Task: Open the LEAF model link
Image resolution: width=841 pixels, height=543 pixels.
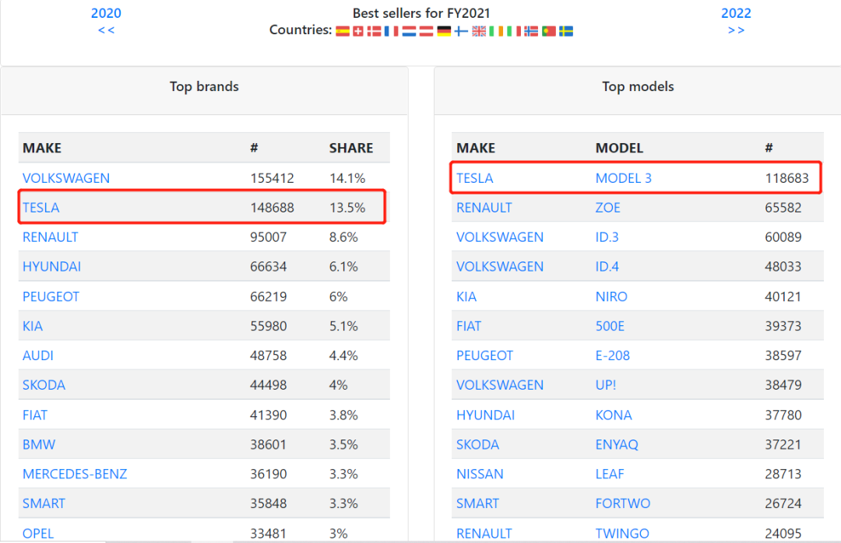Action: pyautogui.click(x=610, y=474)
